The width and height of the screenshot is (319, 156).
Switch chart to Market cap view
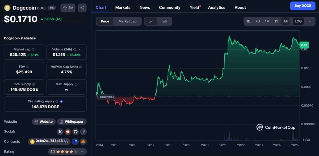coord(127,21)
